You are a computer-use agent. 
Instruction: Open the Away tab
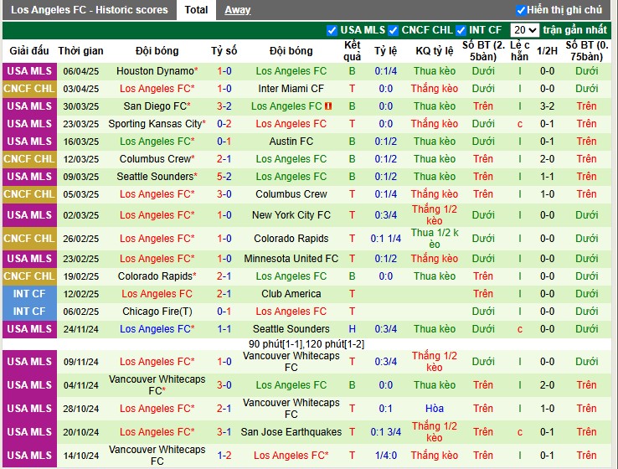(x=237, y=10)
